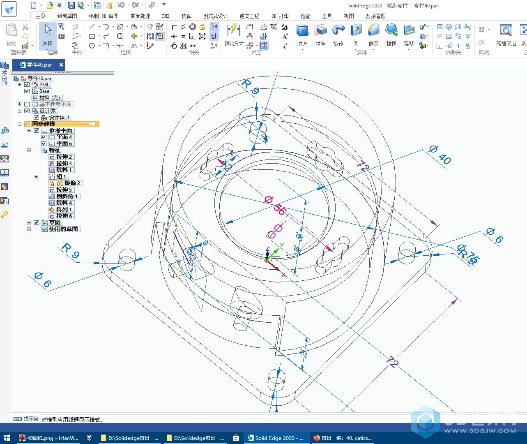
Task: Click the 拉伸 extrude tool icon
Action: (321, 30)
